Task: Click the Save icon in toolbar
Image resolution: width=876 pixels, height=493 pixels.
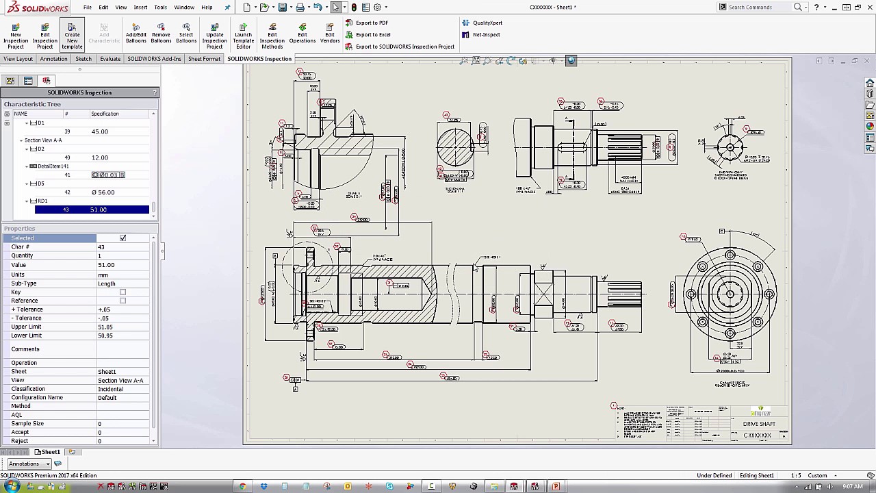Action: [282, 8]
